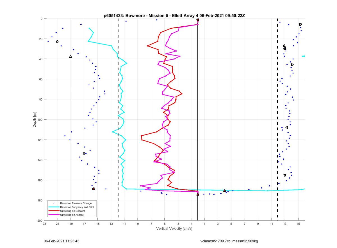
Task: Click y-axis tick label '40'
Action: (x=40, y=59)
